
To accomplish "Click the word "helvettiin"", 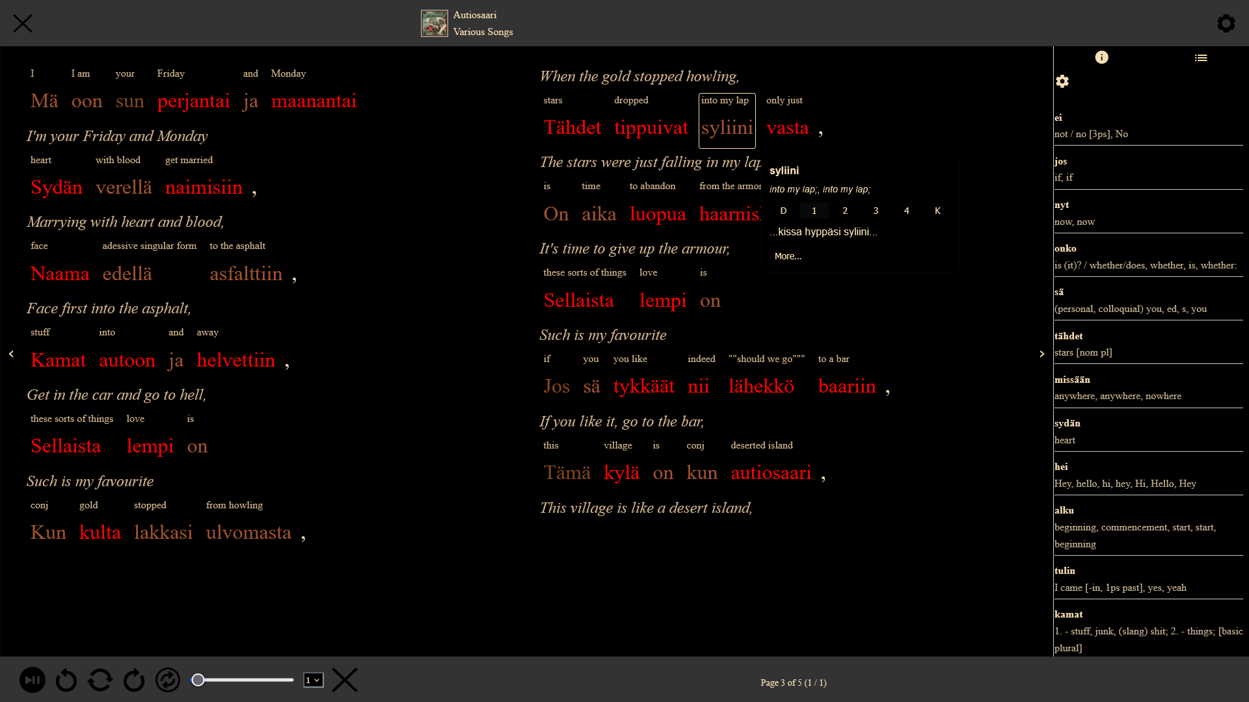I will coord(235,360).
